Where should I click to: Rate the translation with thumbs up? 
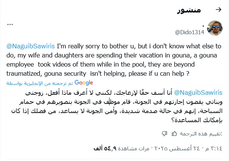click(174, 133)
